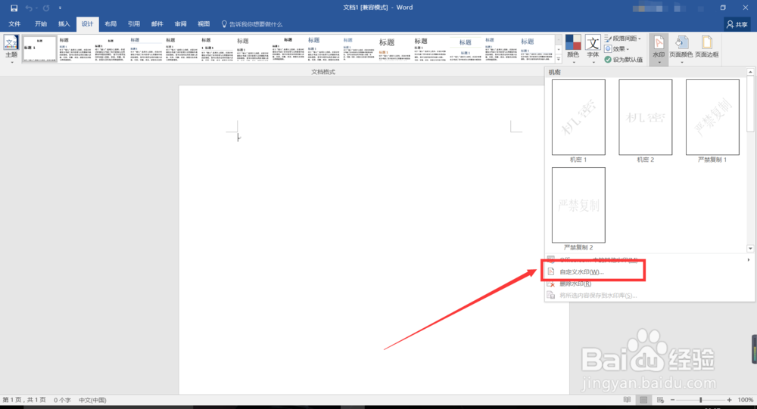Click watermark gallery scroll-down arrow
757x409 pixels.
click(750, 249)
